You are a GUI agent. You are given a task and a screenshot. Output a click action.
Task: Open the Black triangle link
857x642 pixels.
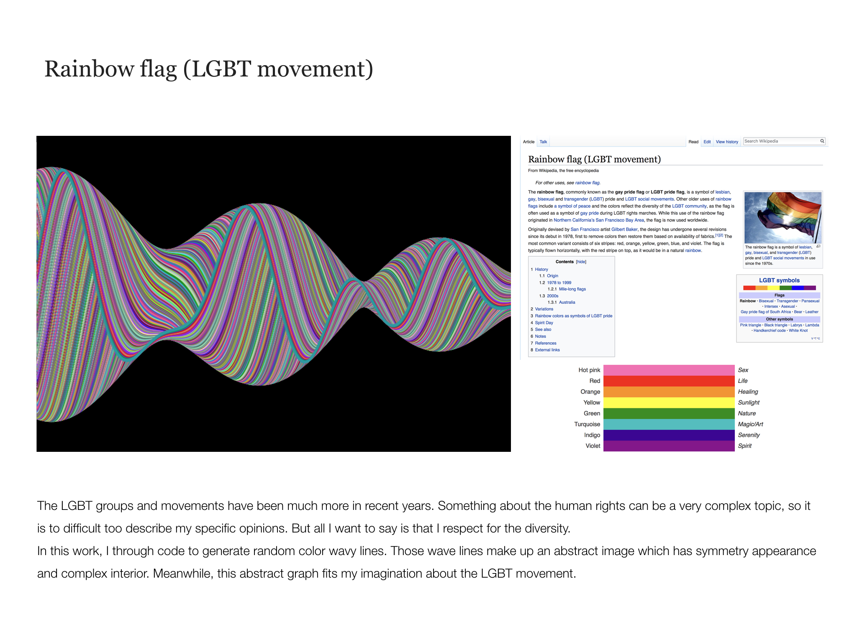[776, 325]
